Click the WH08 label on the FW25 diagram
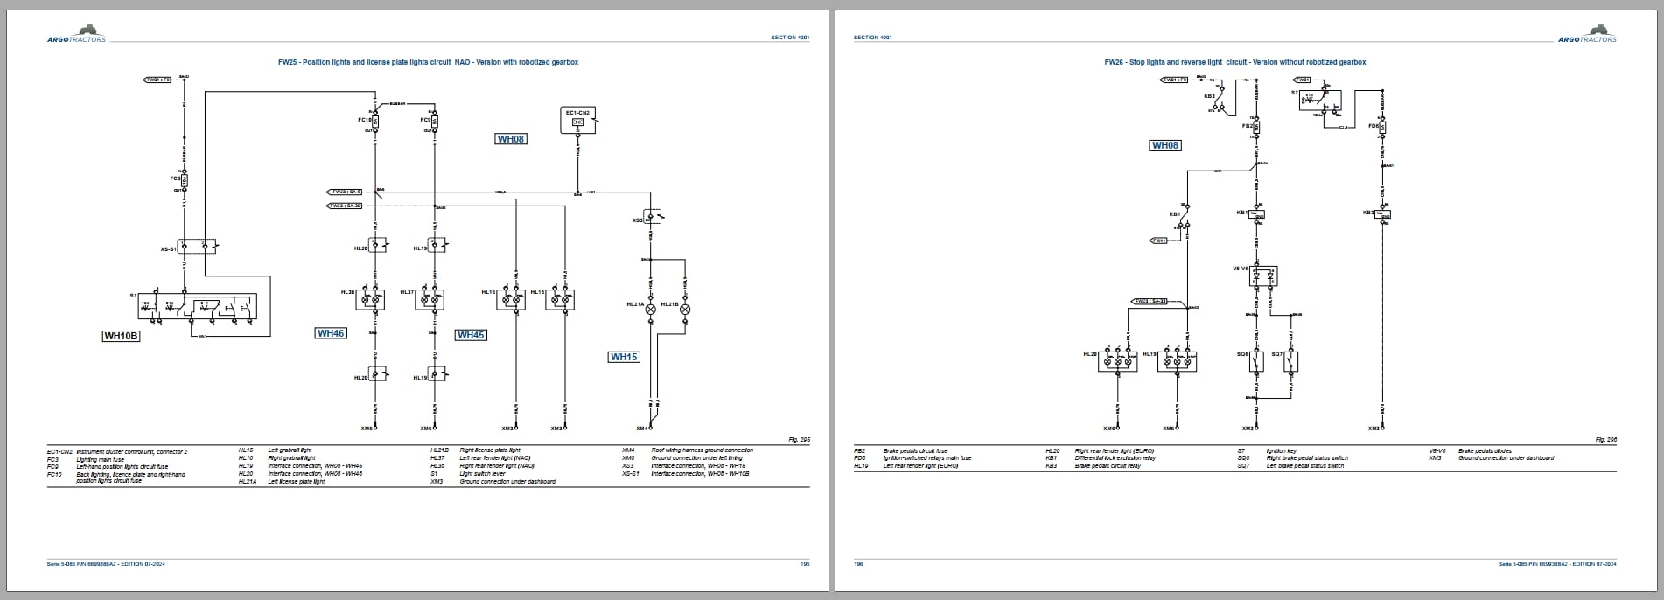The height and width of the screenshot is (600, 1664). click(x=511, y=139)
